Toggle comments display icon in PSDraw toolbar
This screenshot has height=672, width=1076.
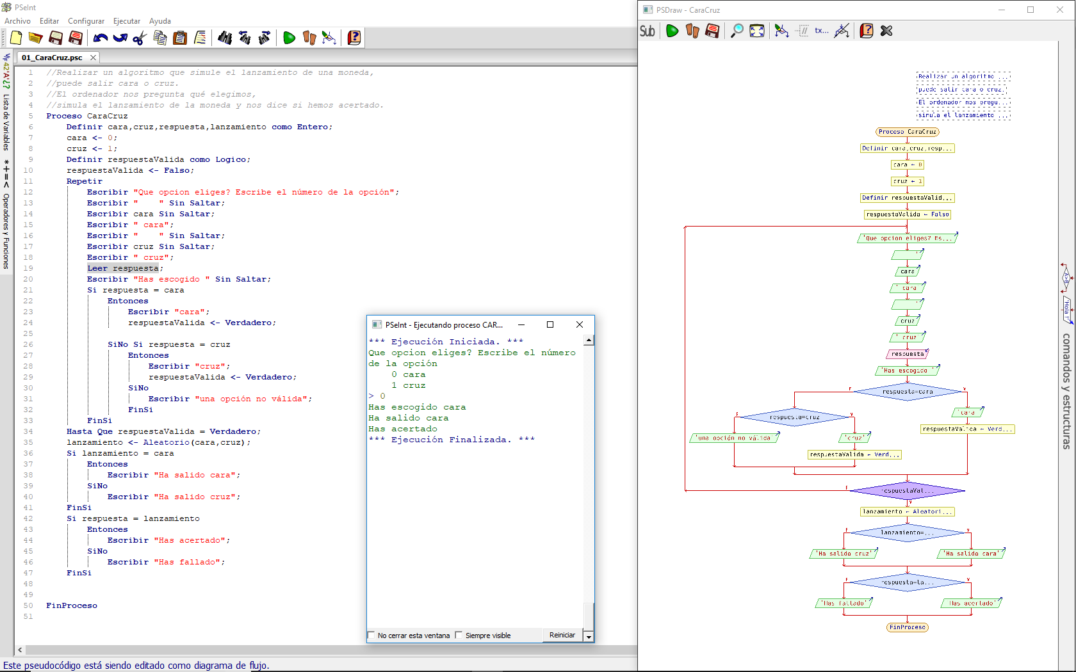[x=802, y=31]
